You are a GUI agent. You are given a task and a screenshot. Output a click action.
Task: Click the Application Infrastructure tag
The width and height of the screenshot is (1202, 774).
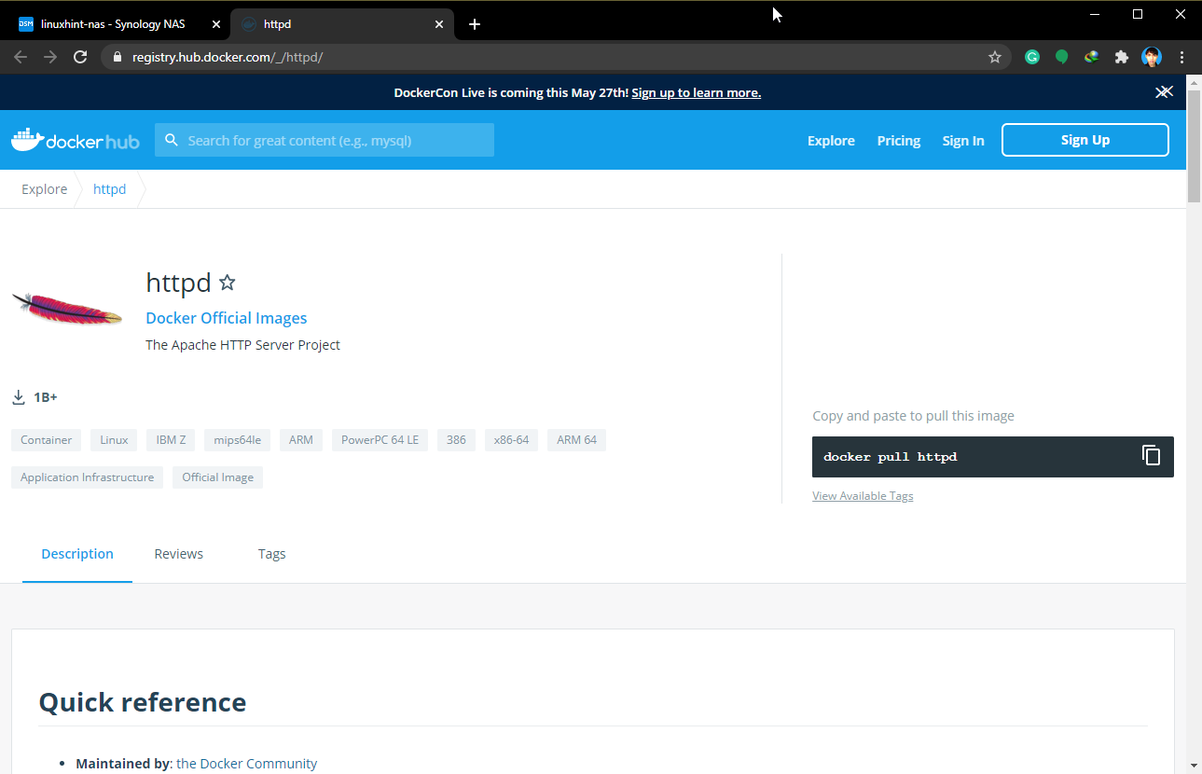[88, 477]
